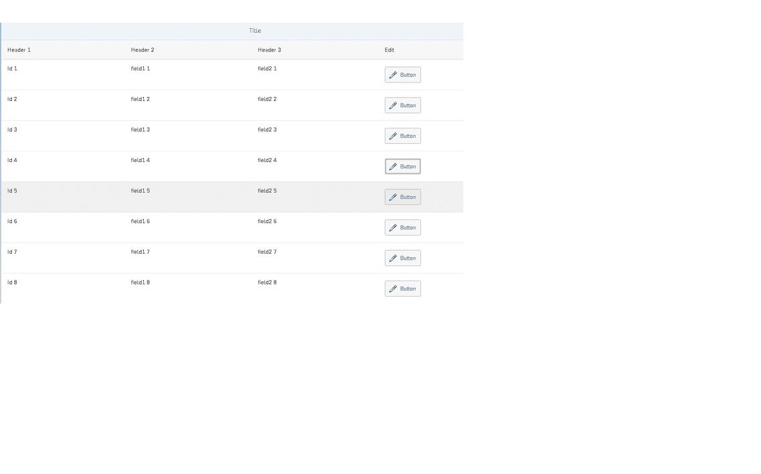
Task: Select the Header 1 column header
Action: [x=19, y=50]
